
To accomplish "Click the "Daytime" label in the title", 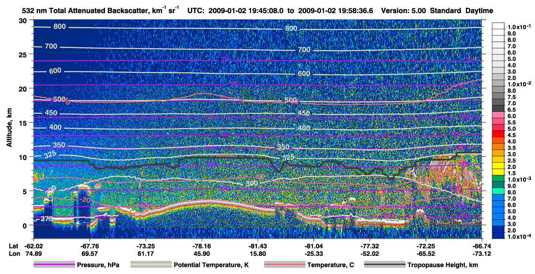I will [479, 11].
